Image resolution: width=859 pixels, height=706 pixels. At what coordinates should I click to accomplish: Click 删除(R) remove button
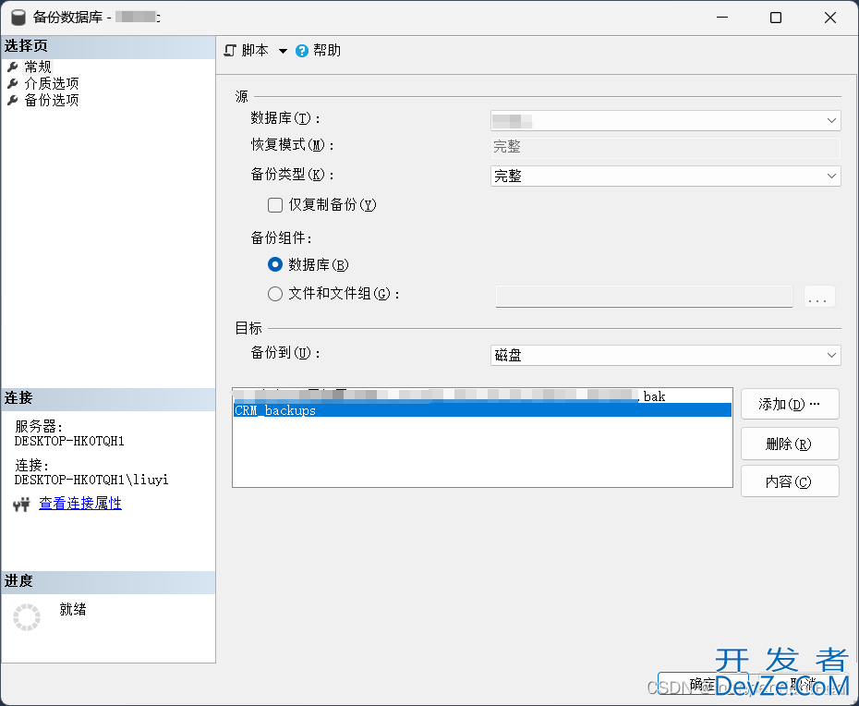(x=790, y=444)
